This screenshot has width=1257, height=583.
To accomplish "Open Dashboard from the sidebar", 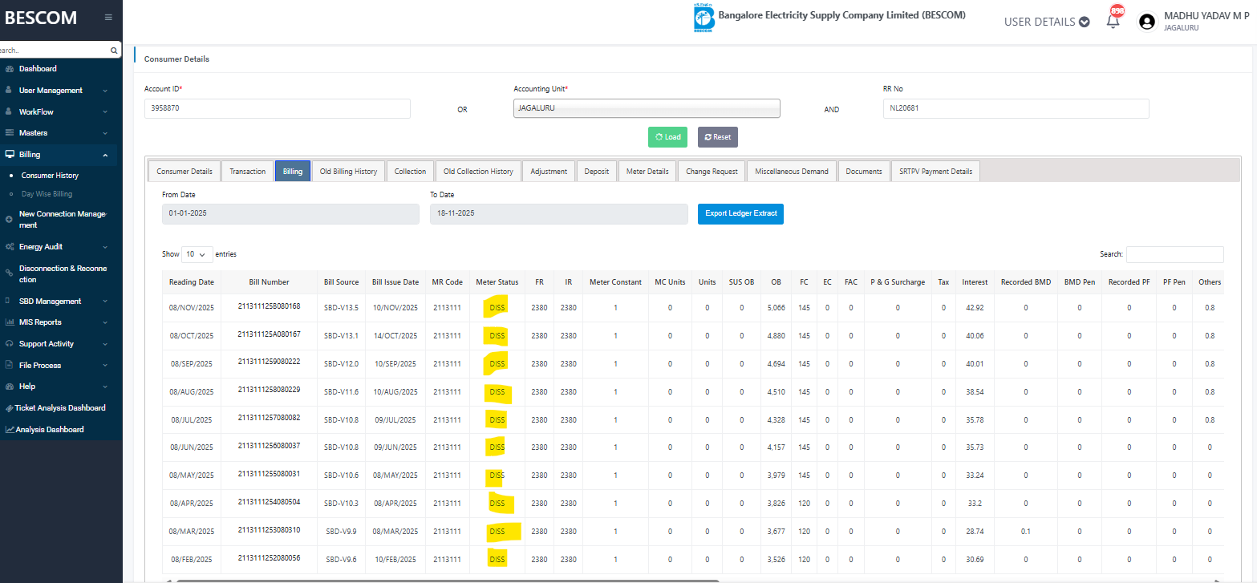I will pyautogui.click(x=38, y=69).
